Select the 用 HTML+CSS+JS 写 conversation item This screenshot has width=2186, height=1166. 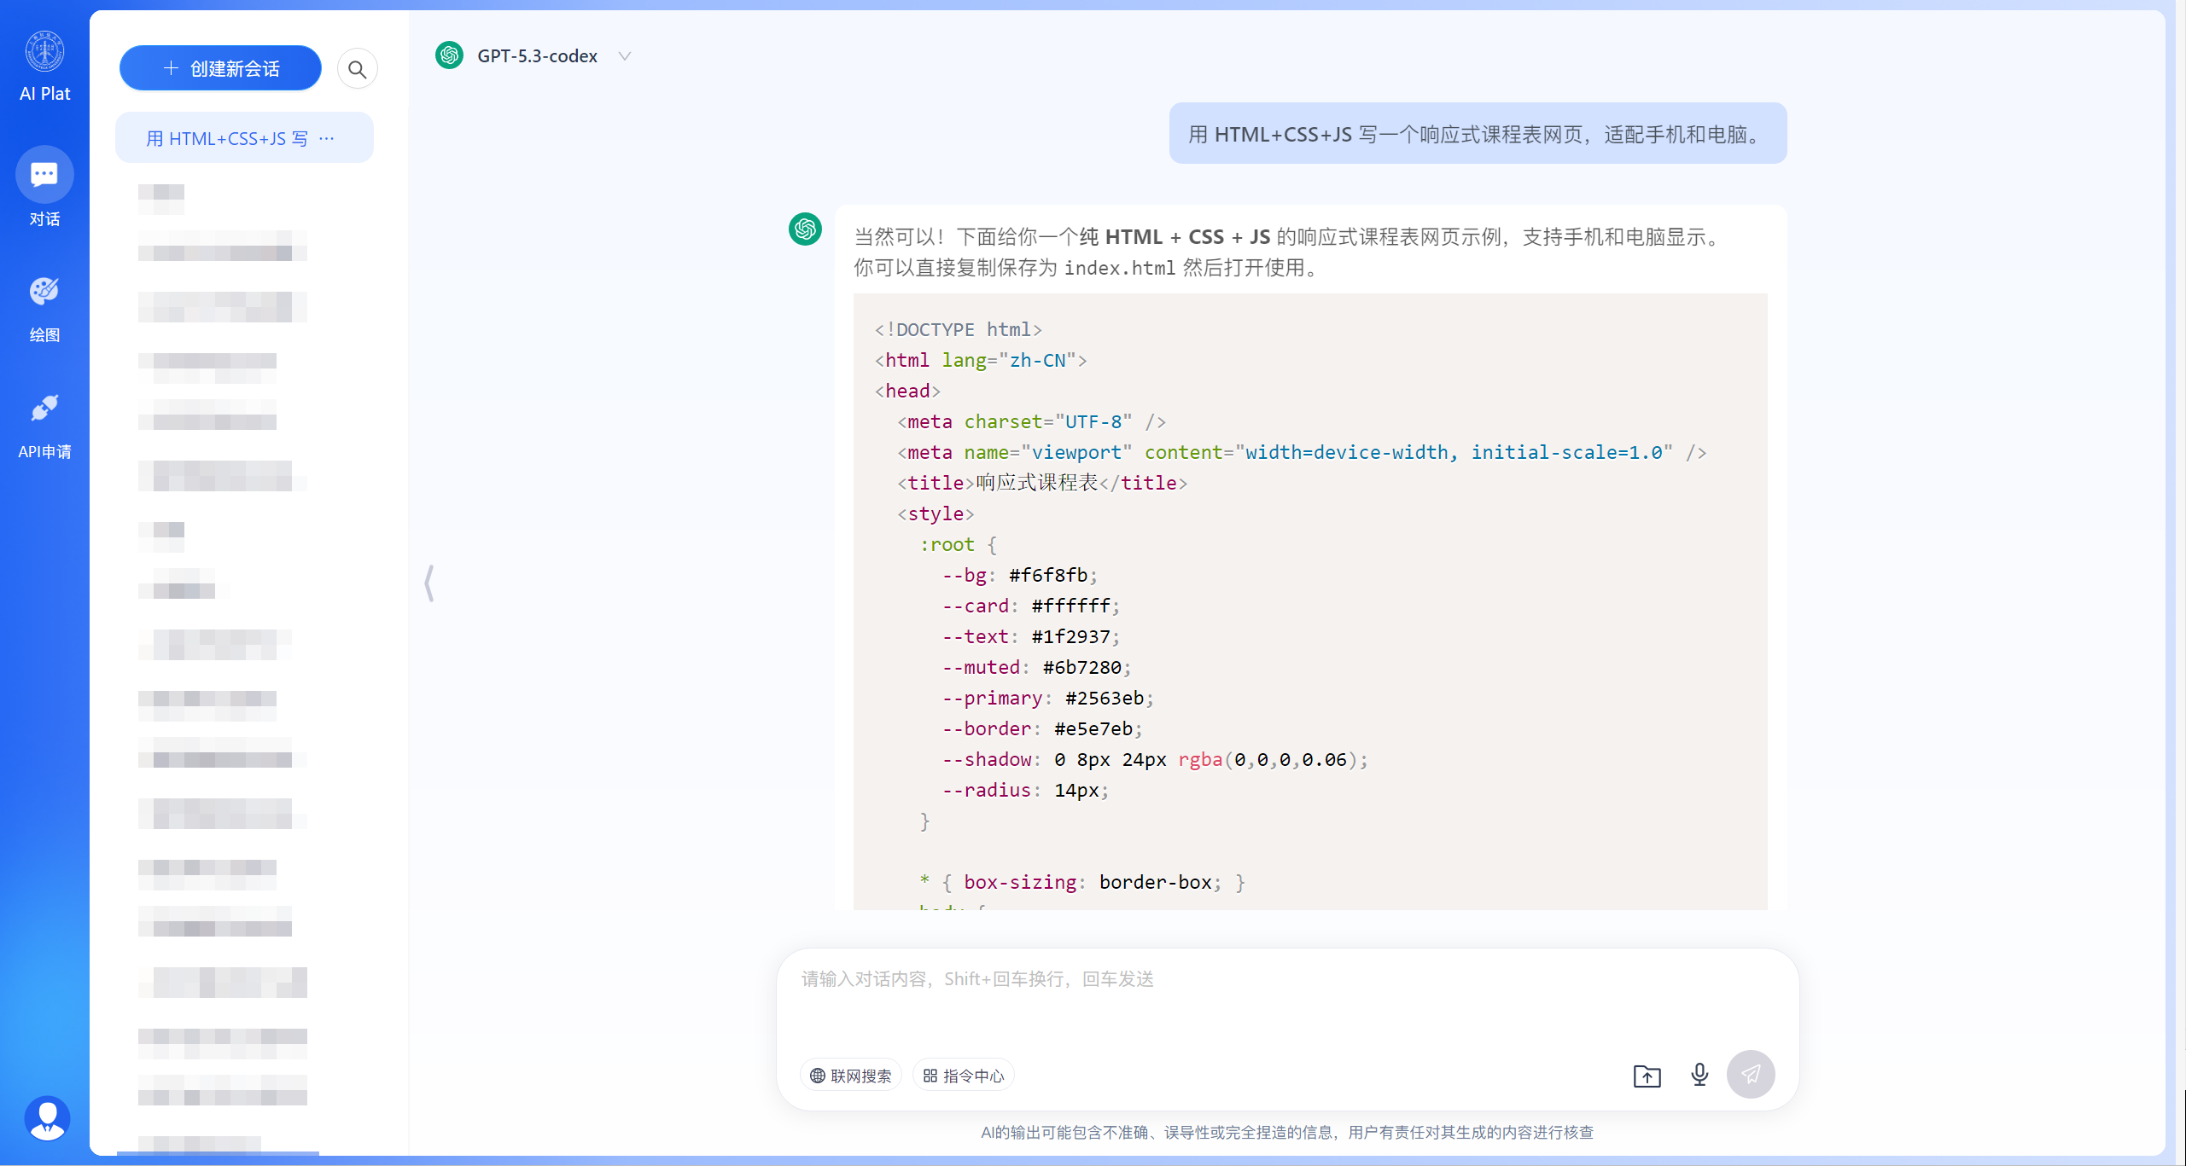[226, 138]
